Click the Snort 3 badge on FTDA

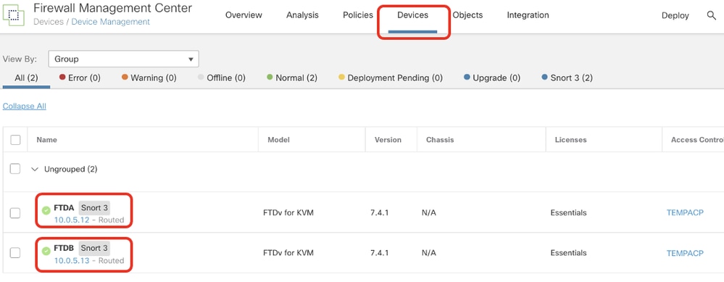pos(94,208)
